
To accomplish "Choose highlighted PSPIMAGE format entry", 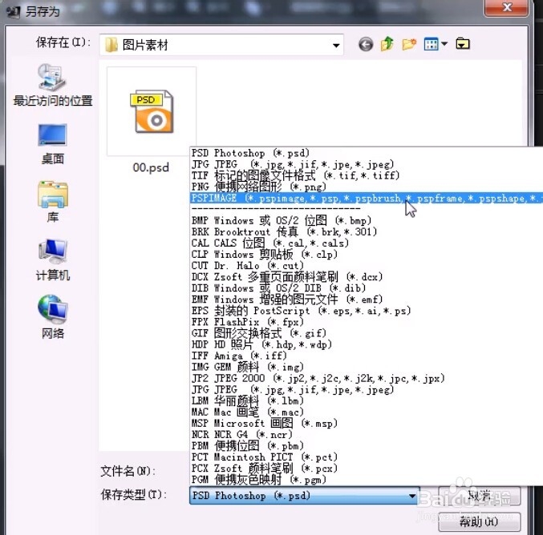I will click(367, 198).
